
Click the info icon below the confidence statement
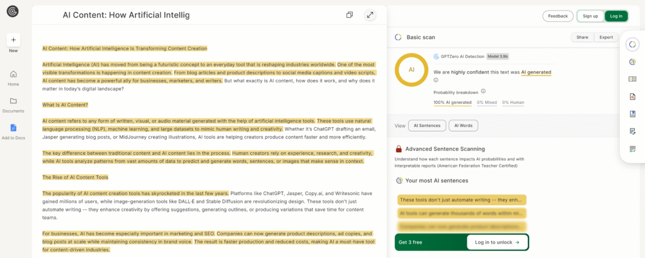coord(436,80)
